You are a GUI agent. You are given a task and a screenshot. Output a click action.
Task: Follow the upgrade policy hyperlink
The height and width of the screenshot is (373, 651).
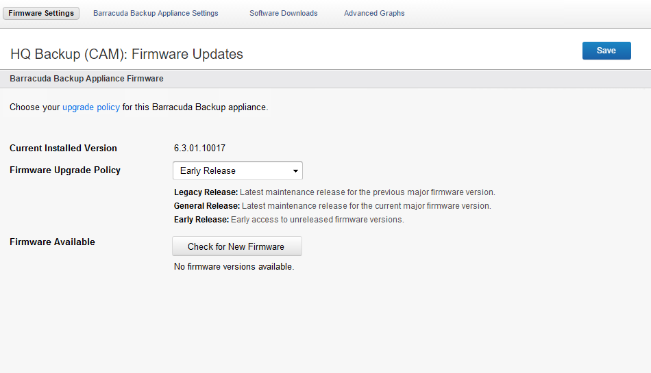pos(91,107)
